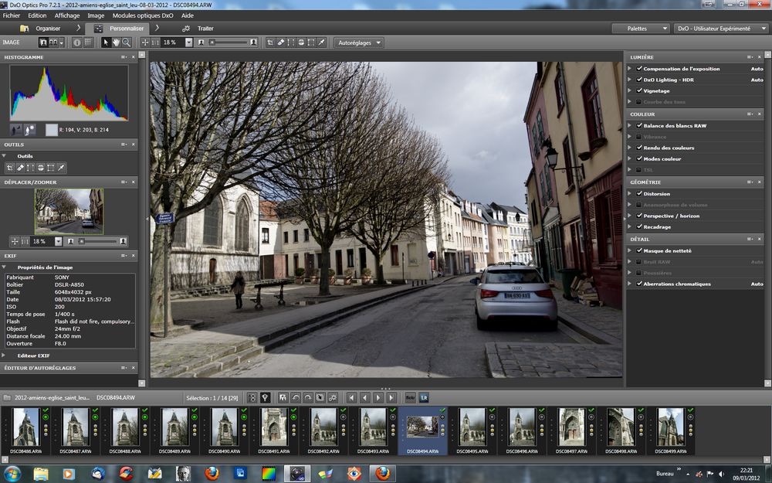Go to next image in filmstrip navigation
Viewport: 772px width, 483px height.
pyautogui.click(x=378, y=398)
